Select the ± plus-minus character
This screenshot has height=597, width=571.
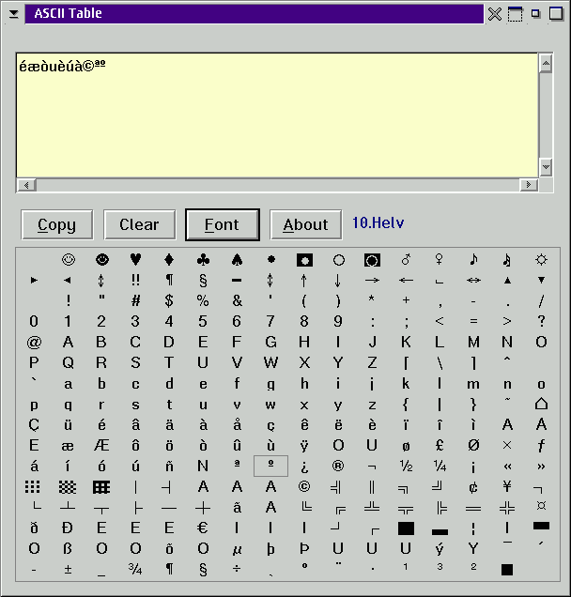(x=69, y=570)
